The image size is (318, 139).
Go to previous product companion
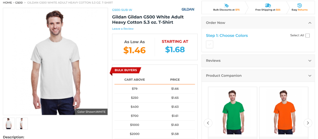(208, 123)
